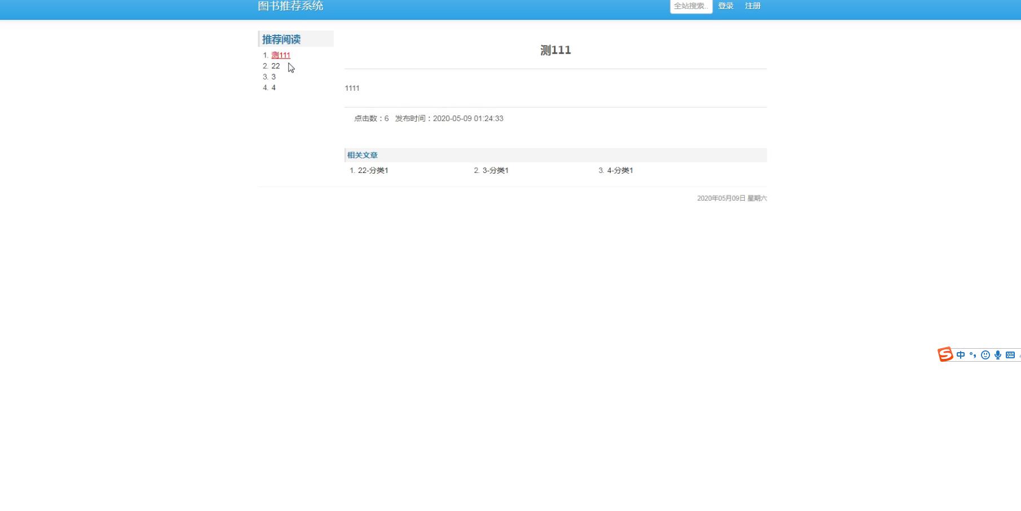The width and height of the screenshot is (1021, 511).
Task: Click the publish time 2020-05-09 01:24:33
Action: coord(468,118)
